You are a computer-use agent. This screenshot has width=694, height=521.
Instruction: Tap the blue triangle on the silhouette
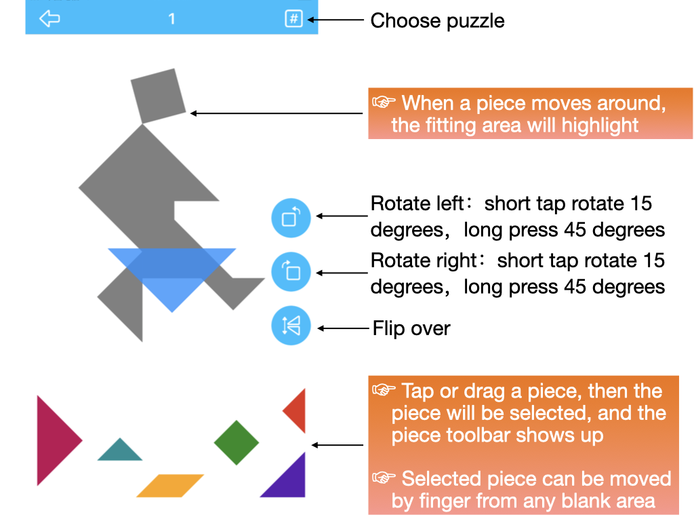171,275
